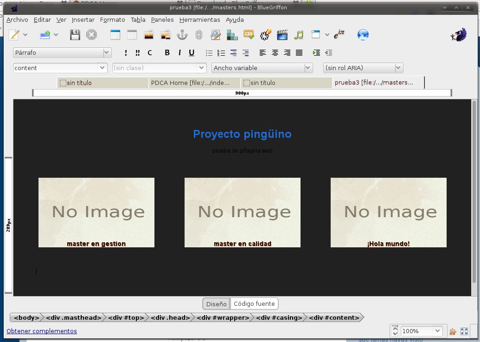Click the stacked blocks icon

tap(232, 35)
